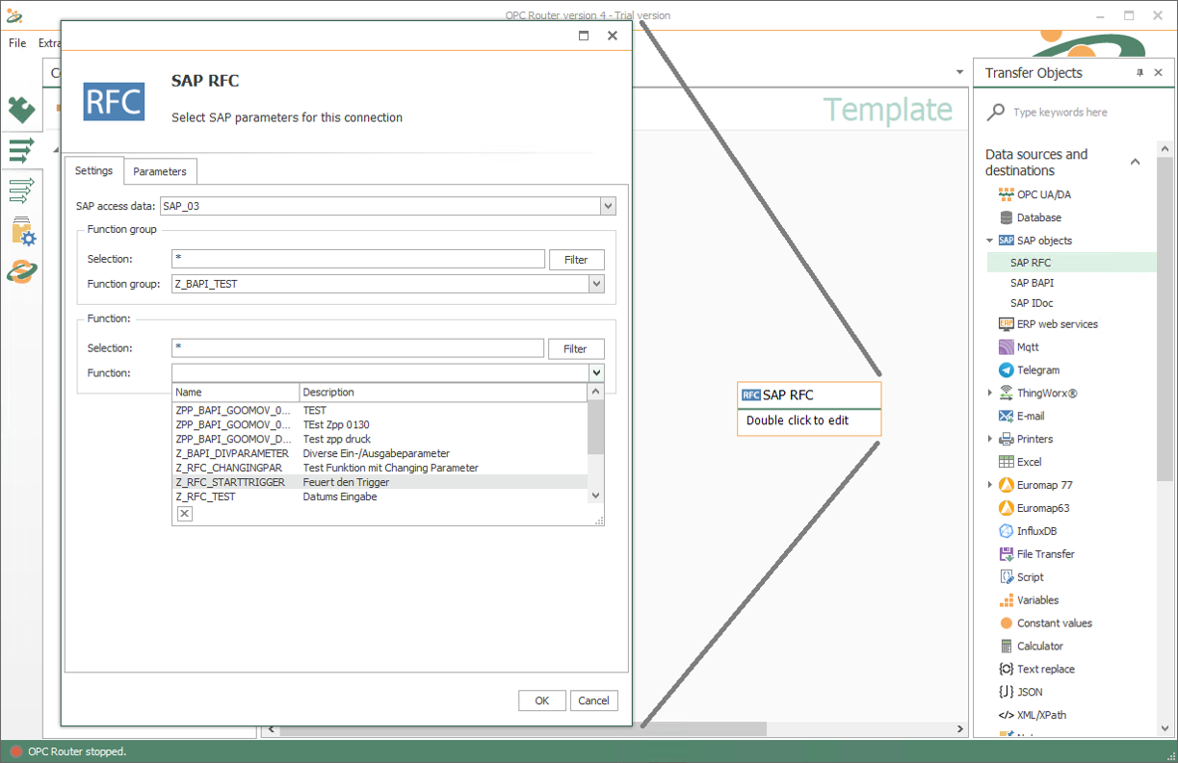1178x763 pixels.
Task: Choose the OPC UA/DA data source
Action: 1043,194
